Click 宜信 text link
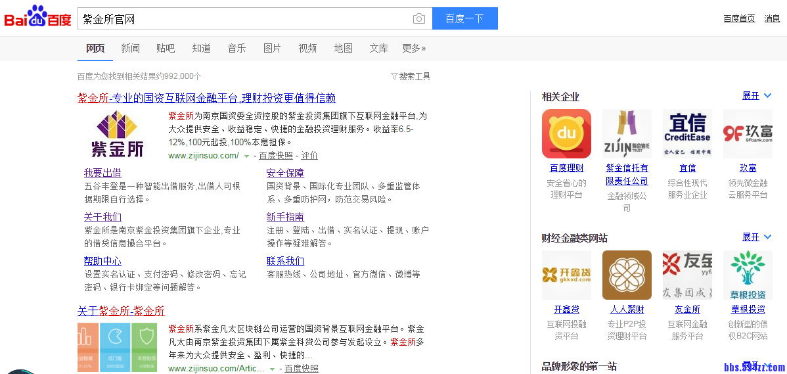Viewport: 787px width, 374px height. [x=687, y=168]
